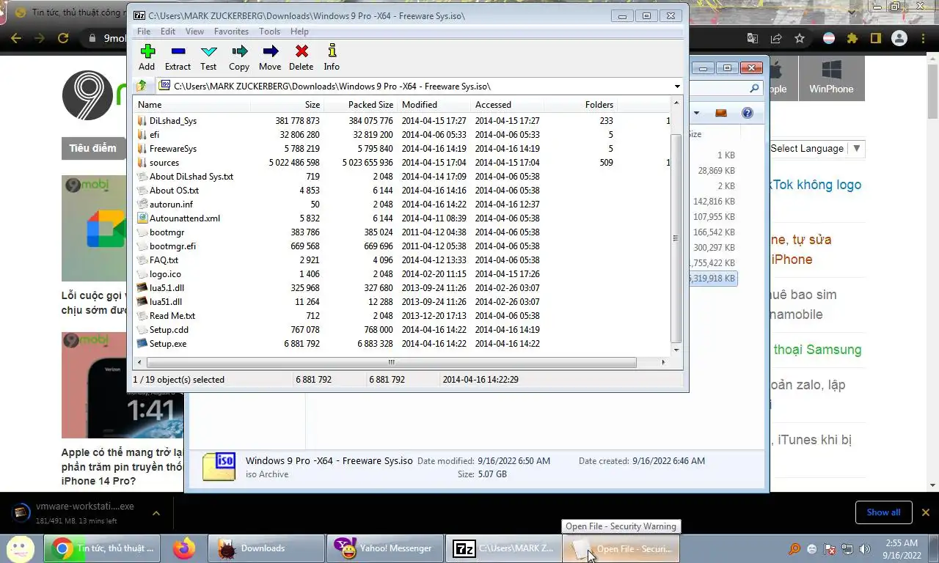Click the Chrome profile avatar
The height and width of the screenshot is (563, 939).
[x=900, y=38]
